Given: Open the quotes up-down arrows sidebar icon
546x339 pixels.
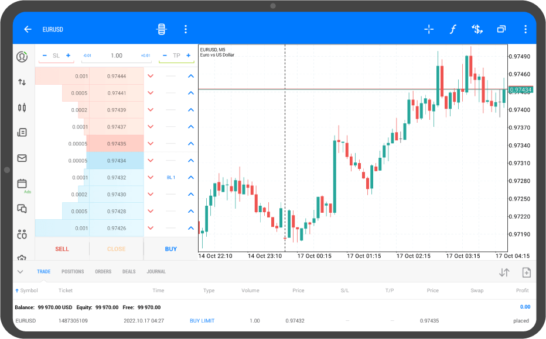Looking at the screenshot, I should [x=22, y=82].
